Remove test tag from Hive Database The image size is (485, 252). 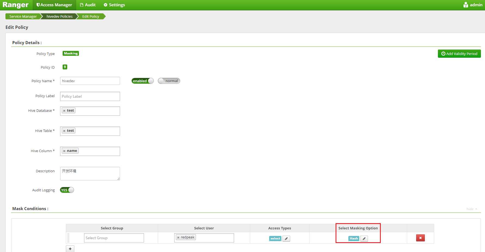point(64,111)
